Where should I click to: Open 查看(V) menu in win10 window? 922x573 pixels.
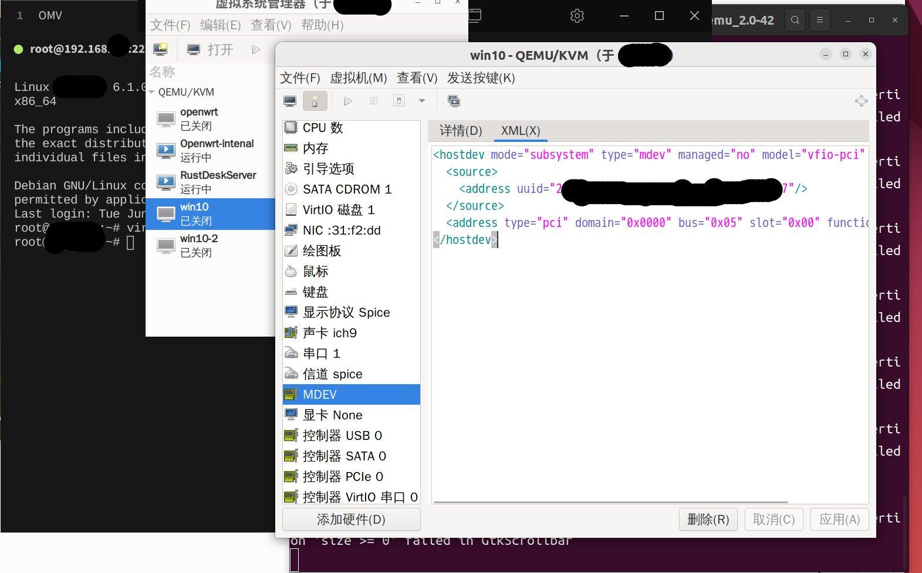pos(417,78)
